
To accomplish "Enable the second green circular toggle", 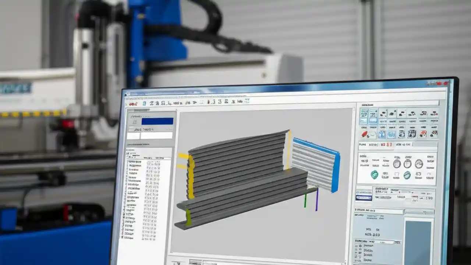I will click(x=407, y=176).
